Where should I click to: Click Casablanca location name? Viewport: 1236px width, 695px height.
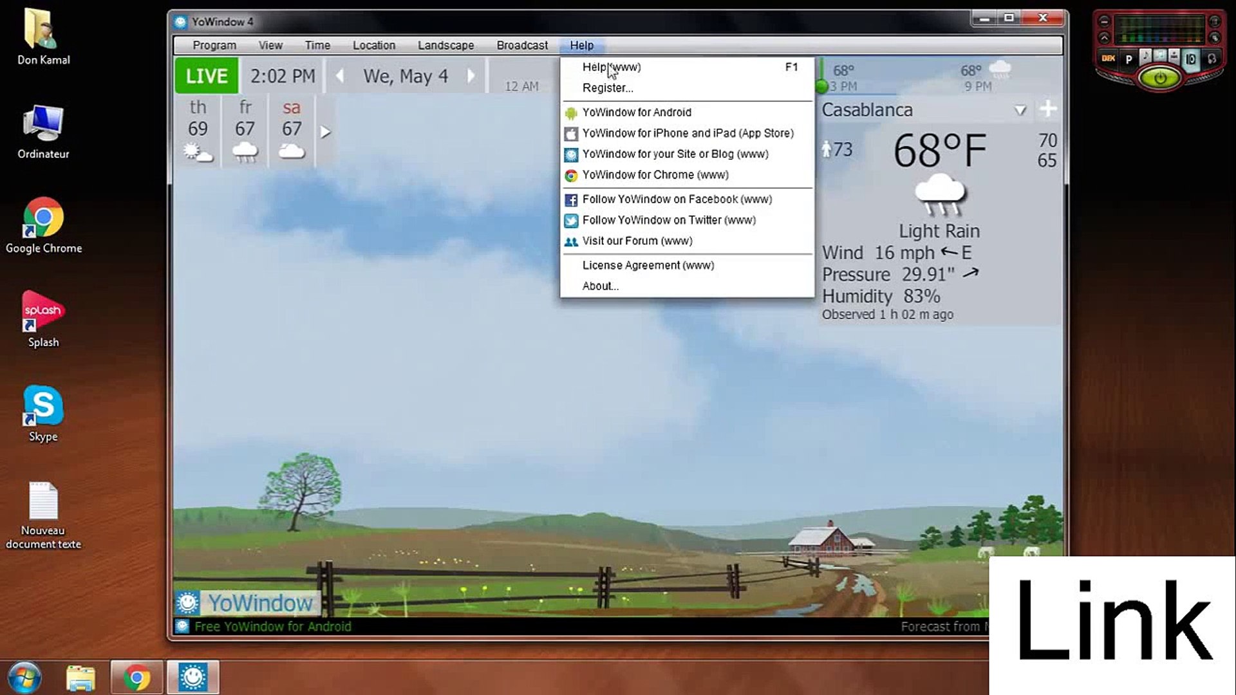coord(867,110)
